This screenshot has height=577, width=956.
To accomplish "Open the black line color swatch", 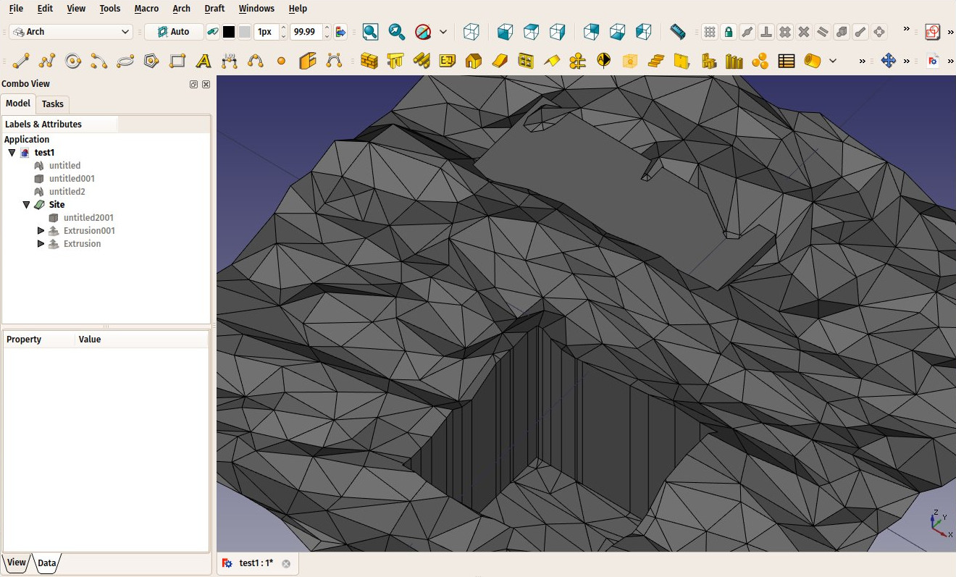I will click(x=229, y=32).
